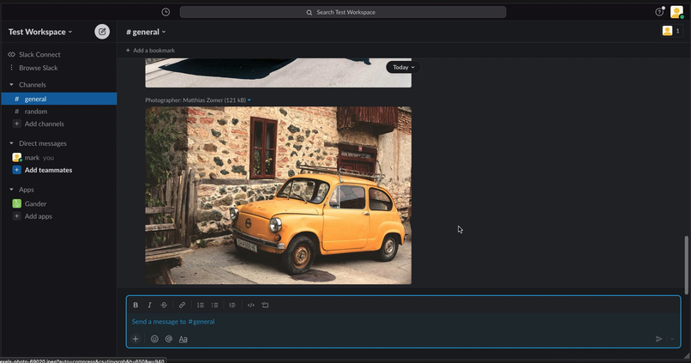The width and height of the screenshot is (691, 363).
Task: Toggle bold formatting
Action: click(135, 305)
